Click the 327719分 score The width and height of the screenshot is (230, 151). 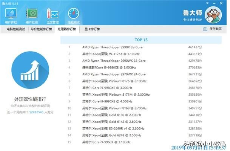tap(195, 135)
